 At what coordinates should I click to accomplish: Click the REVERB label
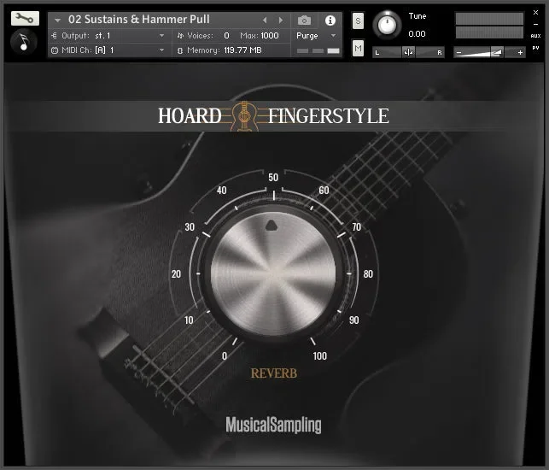(274, 373)
